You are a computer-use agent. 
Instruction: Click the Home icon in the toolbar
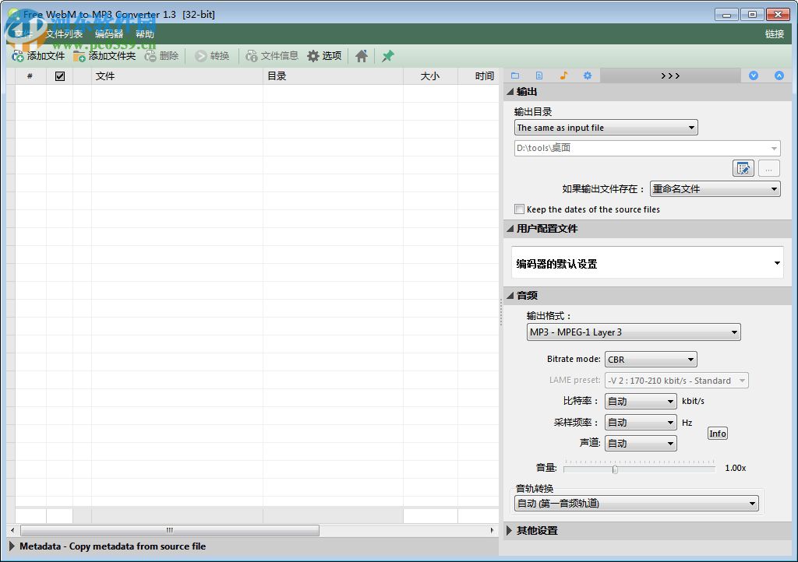[x=361, y=55]
